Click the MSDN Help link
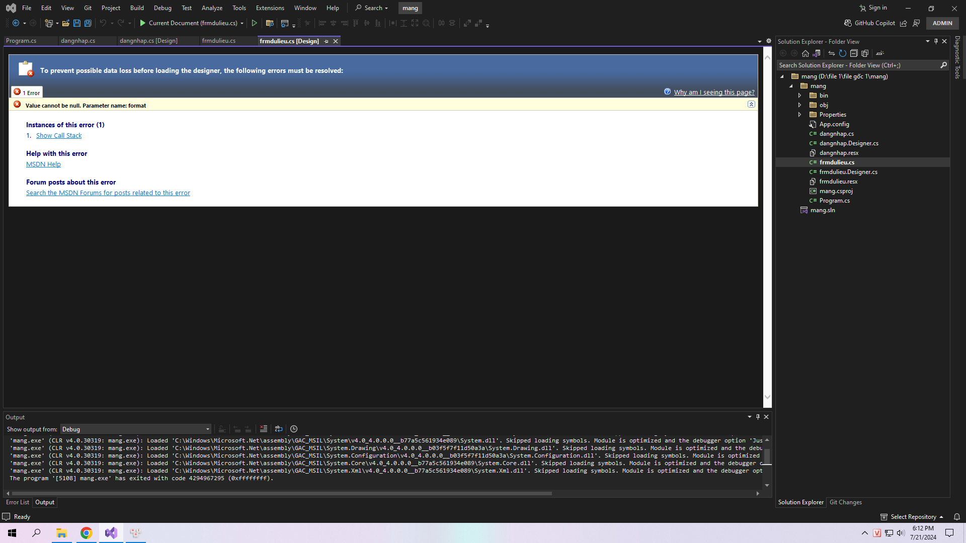 click(43, 164)
